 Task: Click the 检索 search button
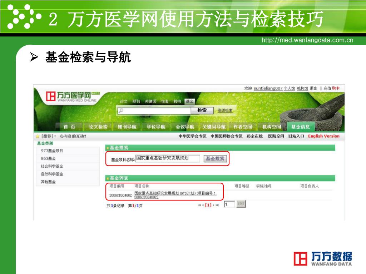pyautogui.click(x=202, y=110)
